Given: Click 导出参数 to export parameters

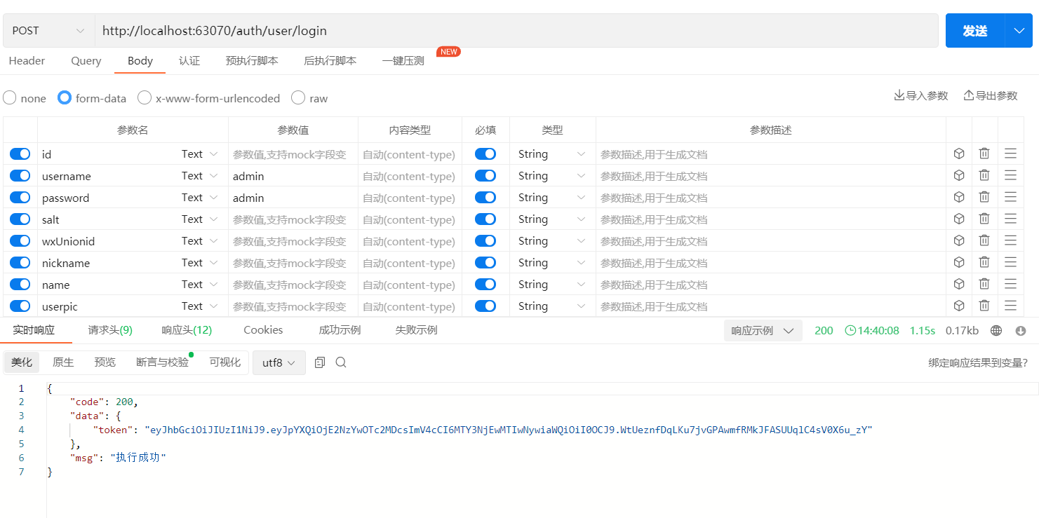Looking at the screenshot, I should click(x=991, y=95).
